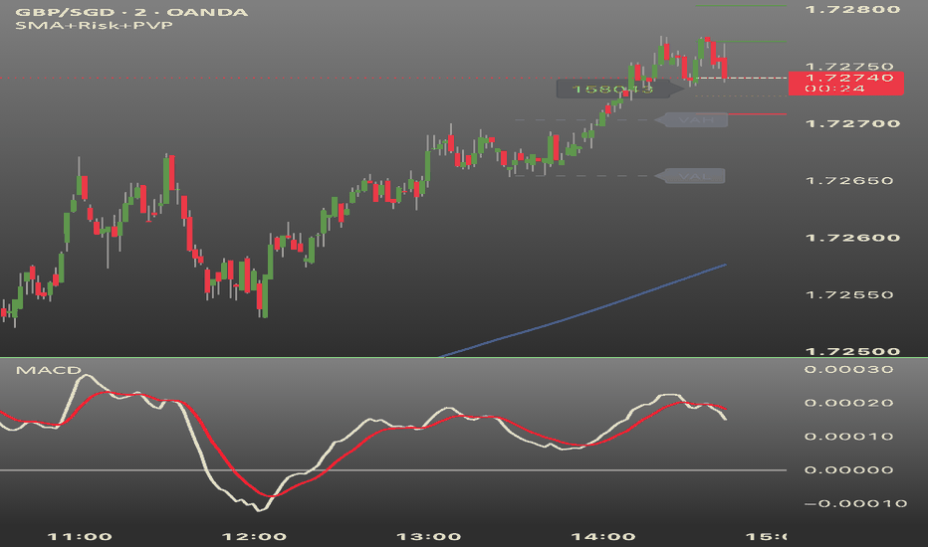928x547 pixels.
Task: Click the 1.72750 price axis label
Action: coord(849,67)
